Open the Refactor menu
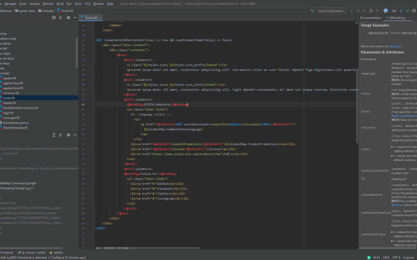This screenshot has height=260, width=417. tap(48, 4)
